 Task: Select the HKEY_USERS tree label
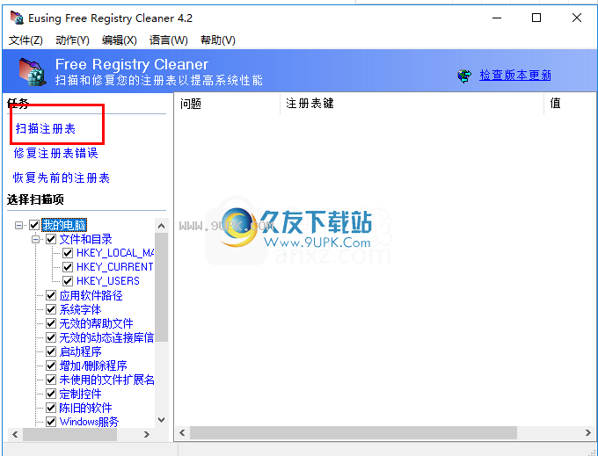108,281
